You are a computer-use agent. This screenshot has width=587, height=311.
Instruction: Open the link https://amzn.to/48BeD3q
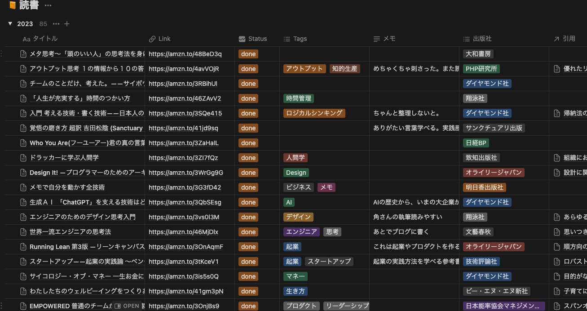[185, 54]
